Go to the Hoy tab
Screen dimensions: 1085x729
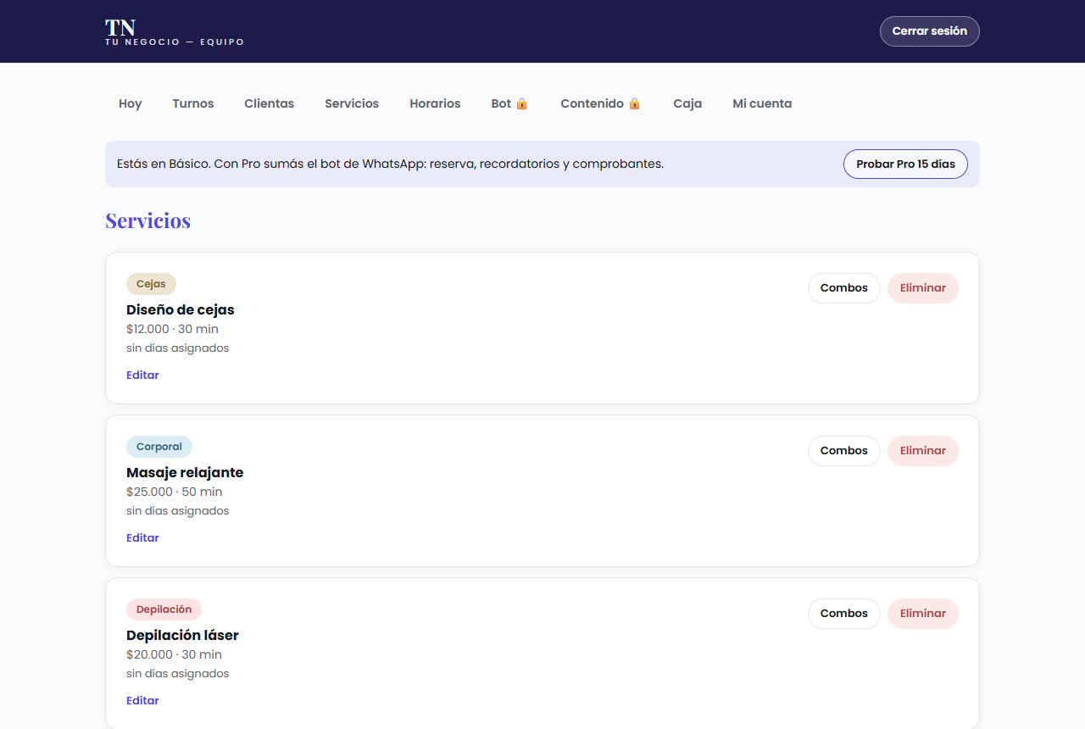tap(131, 103)
